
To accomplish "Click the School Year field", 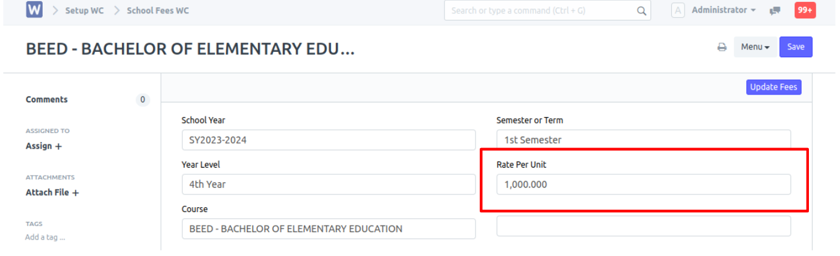I will [x=329, y=140].
